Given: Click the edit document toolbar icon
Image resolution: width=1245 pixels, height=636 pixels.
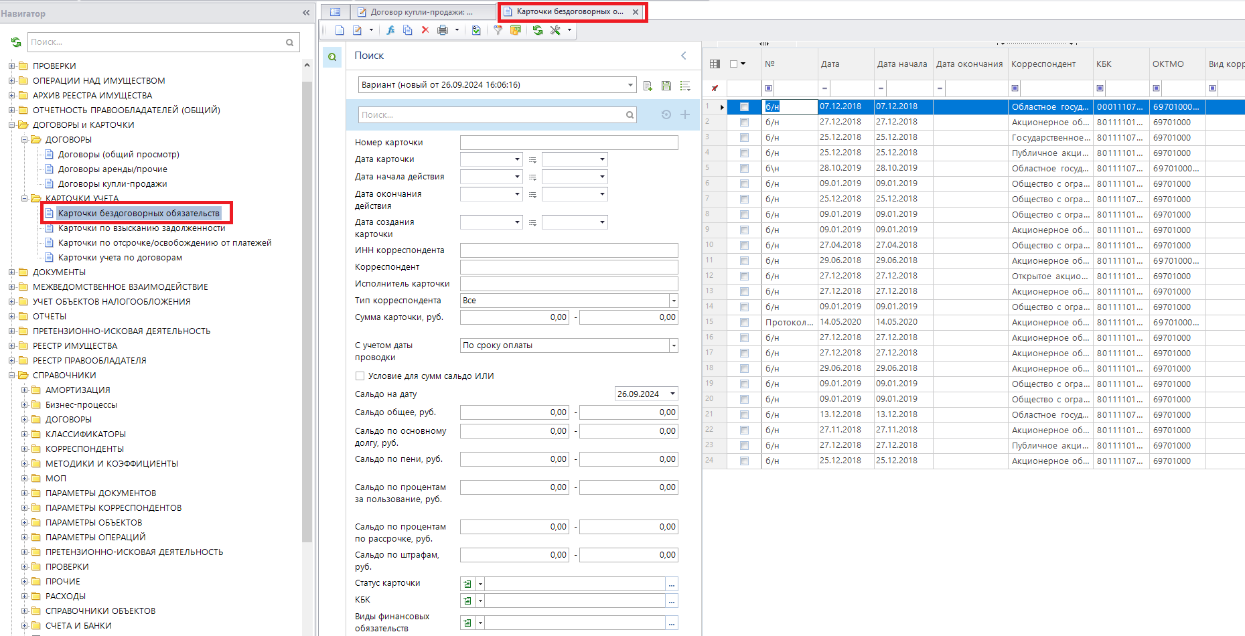Looking at the screenshot, I should coord(357,30).
